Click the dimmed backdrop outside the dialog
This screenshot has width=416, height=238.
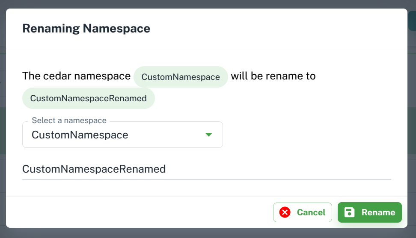(x=208, y=233)
